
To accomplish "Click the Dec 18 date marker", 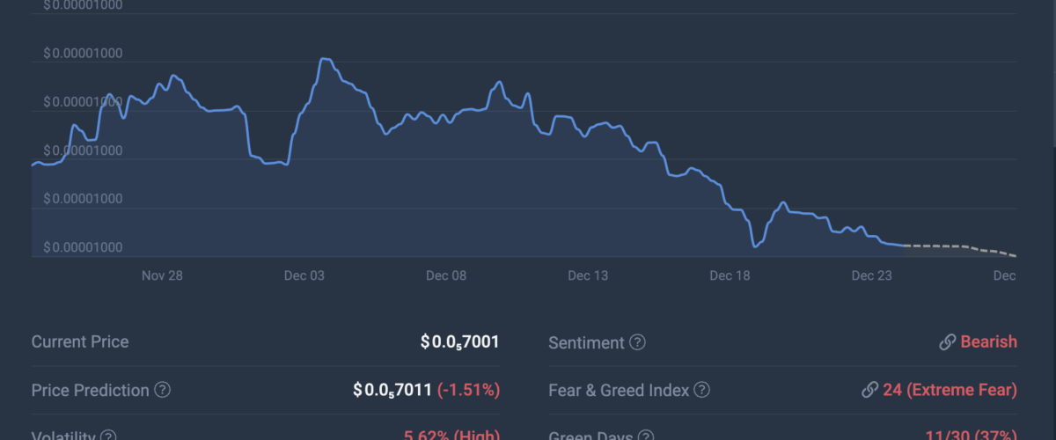I will 730,275.
